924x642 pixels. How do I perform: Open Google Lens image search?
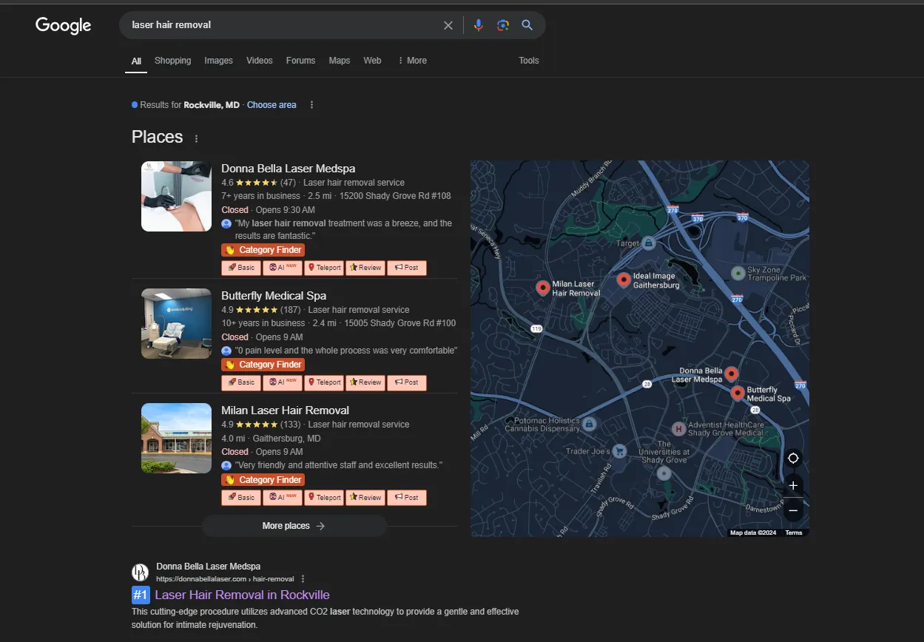coord(503,25)
